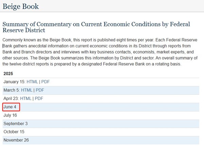This screenshot has width=204, height=146.
Task: Click the April 23 date label
Action: (x=11, y=99)
